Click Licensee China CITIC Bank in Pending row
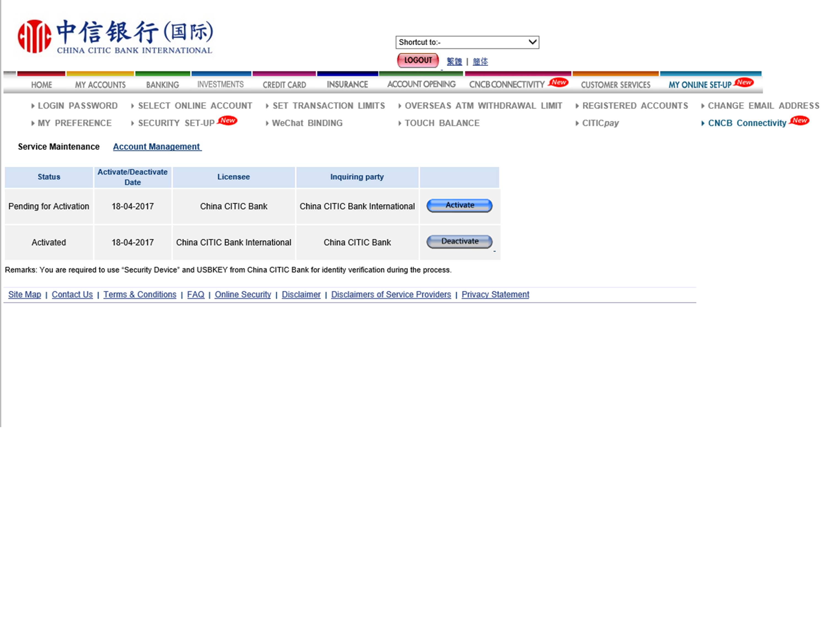Image resolution: width=827 pixels, height=620 pixels. click(x=234, y=206)
